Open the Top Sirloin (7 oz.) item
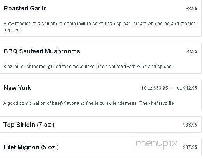 pyautogui.click(x=29, y=125)
